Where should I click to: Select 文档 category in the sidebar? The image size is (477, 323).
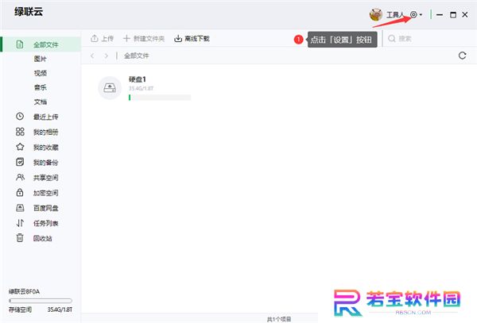tap(41, 102)
